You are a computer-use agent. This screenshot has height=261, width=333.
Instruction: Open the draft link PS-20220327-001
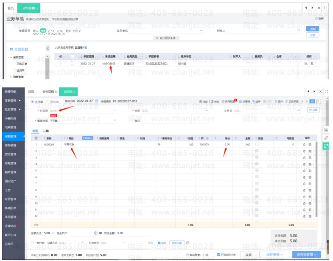click(x=157, y=64)
